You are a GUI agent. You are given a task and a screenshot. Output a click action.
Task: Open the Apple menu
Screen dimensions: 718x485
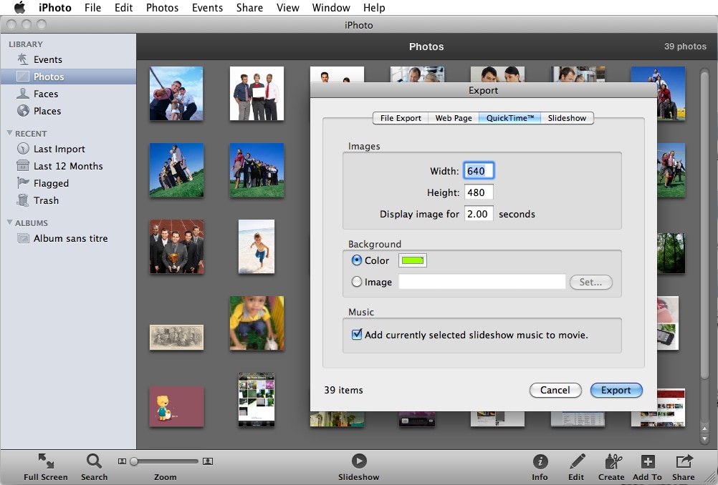[x=19, y=7]
